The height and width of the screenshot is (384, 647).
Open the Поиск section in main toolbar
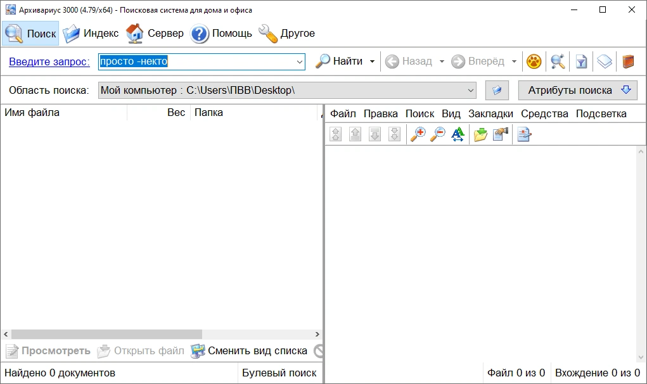coord(30,34)
